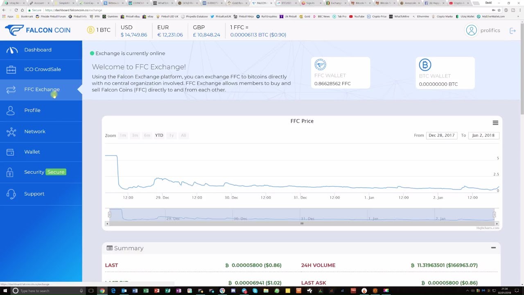Image resolution: width=524 pixels, height=295 pixels.
Task: Click the BTC wallet bitcoin icon
Action: coord(425,65)
